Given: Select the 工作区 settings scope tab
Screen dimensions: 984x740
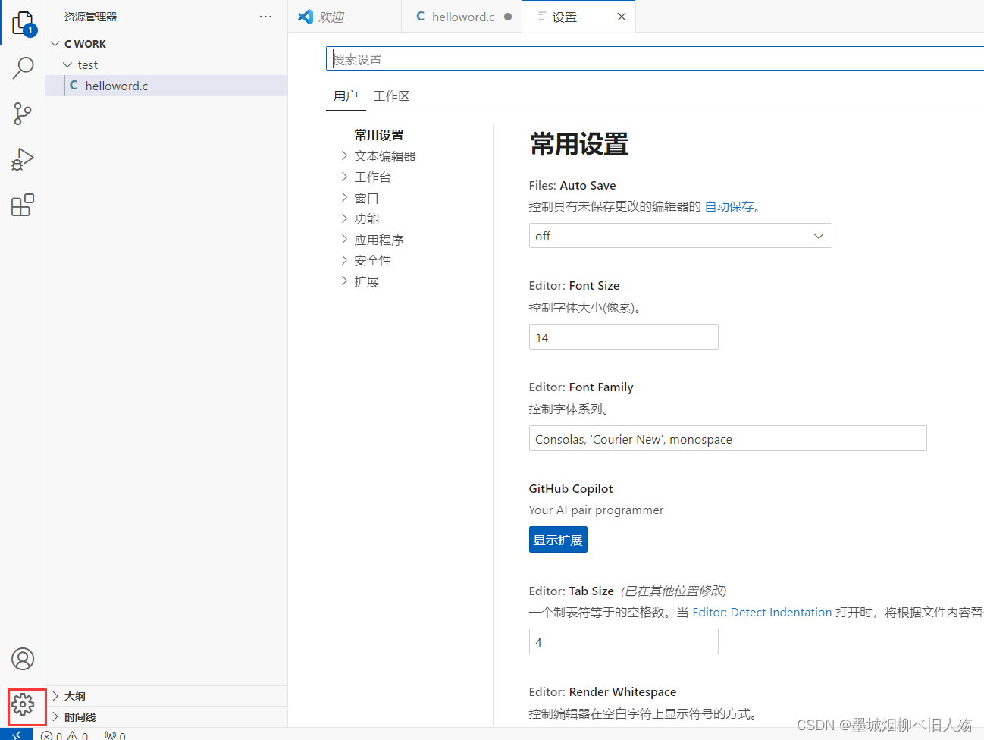Looking at the screenshot, I should point(392,96).
